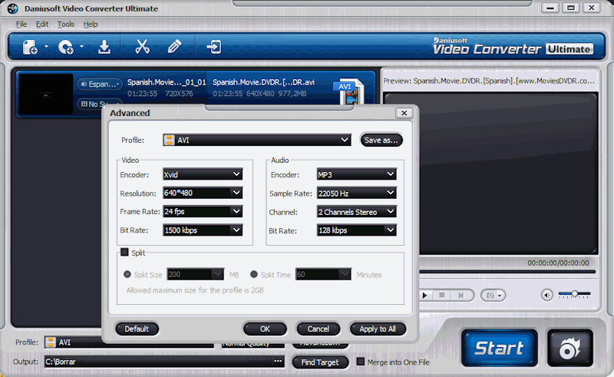
Task: Click Cancel in Advanced dialog
Action: click(318, 329)
